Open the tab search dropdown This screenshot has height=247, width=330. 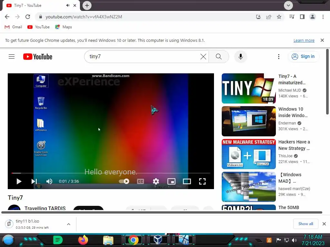click(288, 5)
